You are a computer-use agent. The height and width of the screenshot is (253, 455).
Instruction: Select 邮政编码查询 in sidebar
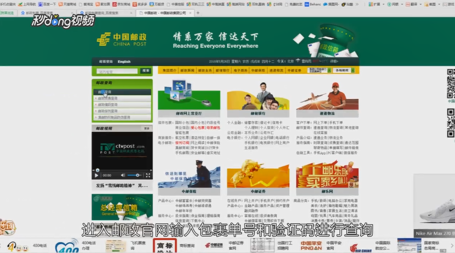[x=122, y=105]
